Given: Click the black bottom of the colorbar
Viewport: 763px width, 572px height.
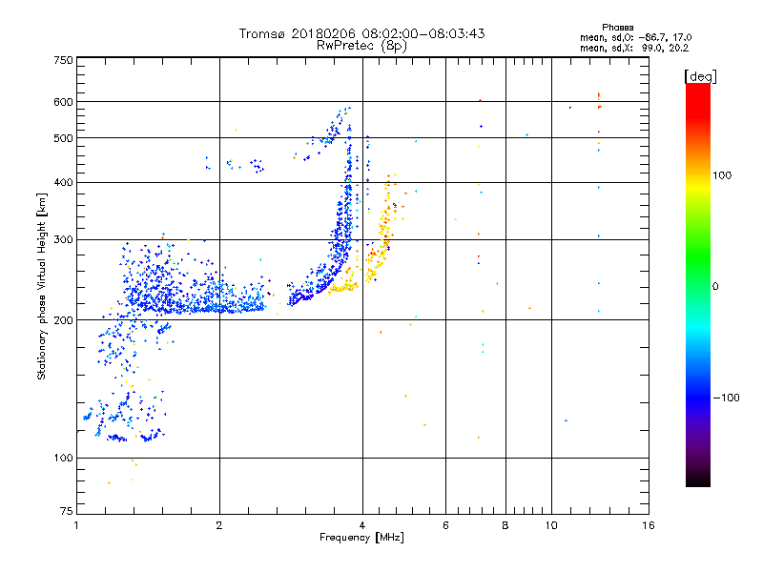Looking at the screenshot, I should point(698,480).
